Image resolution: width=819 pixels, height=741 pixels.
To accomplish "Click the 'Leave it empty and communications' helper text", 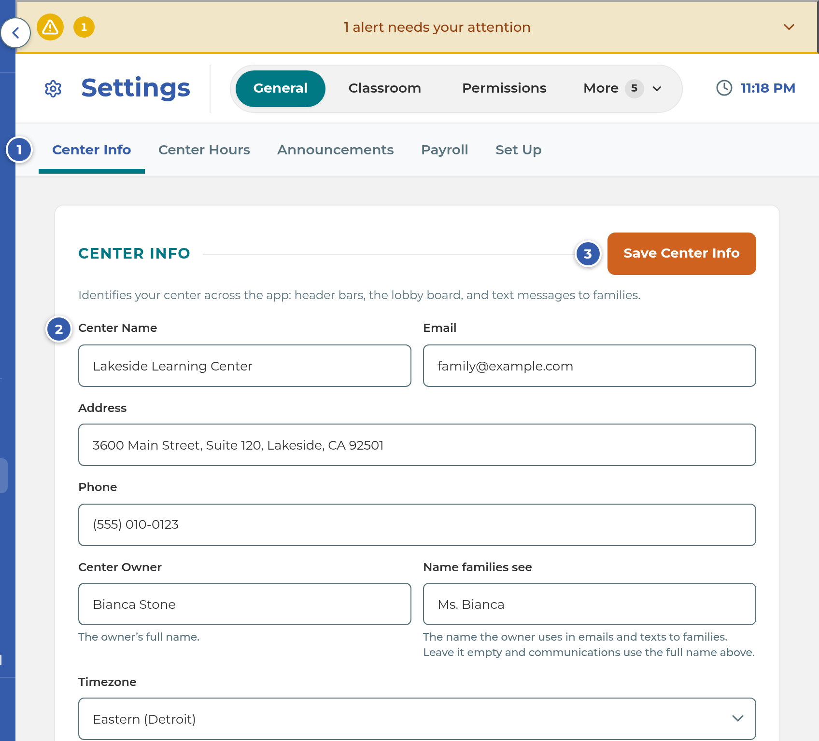I will click(589, 652).
